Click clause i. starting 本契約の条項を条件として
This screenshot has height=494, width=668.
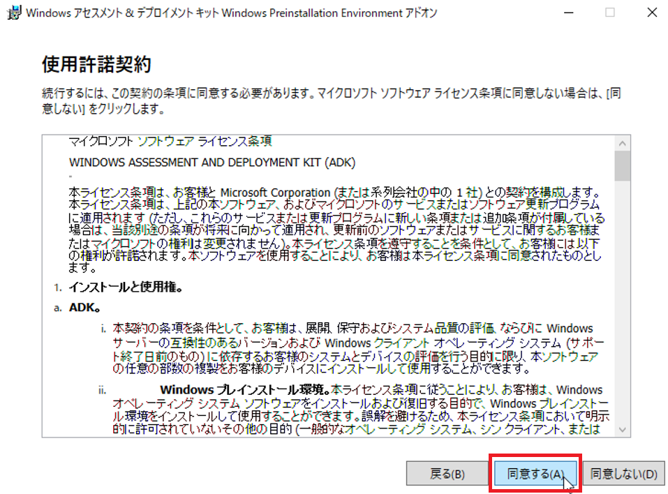tap(359, 348)
